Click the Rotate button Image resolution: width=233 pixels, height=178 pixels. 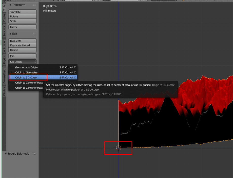23,17
